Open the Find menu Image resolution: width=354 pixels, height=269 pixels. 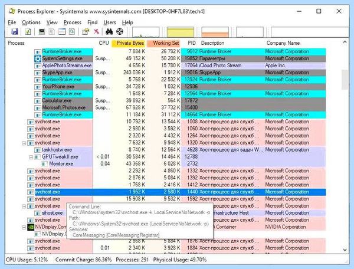[x=93, y=22]
